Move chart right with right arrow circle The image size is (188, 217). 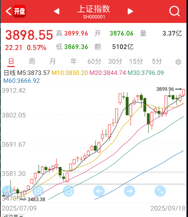130,191
